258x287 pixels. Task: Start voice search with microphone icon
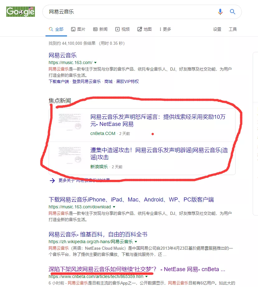pos(220,12)
